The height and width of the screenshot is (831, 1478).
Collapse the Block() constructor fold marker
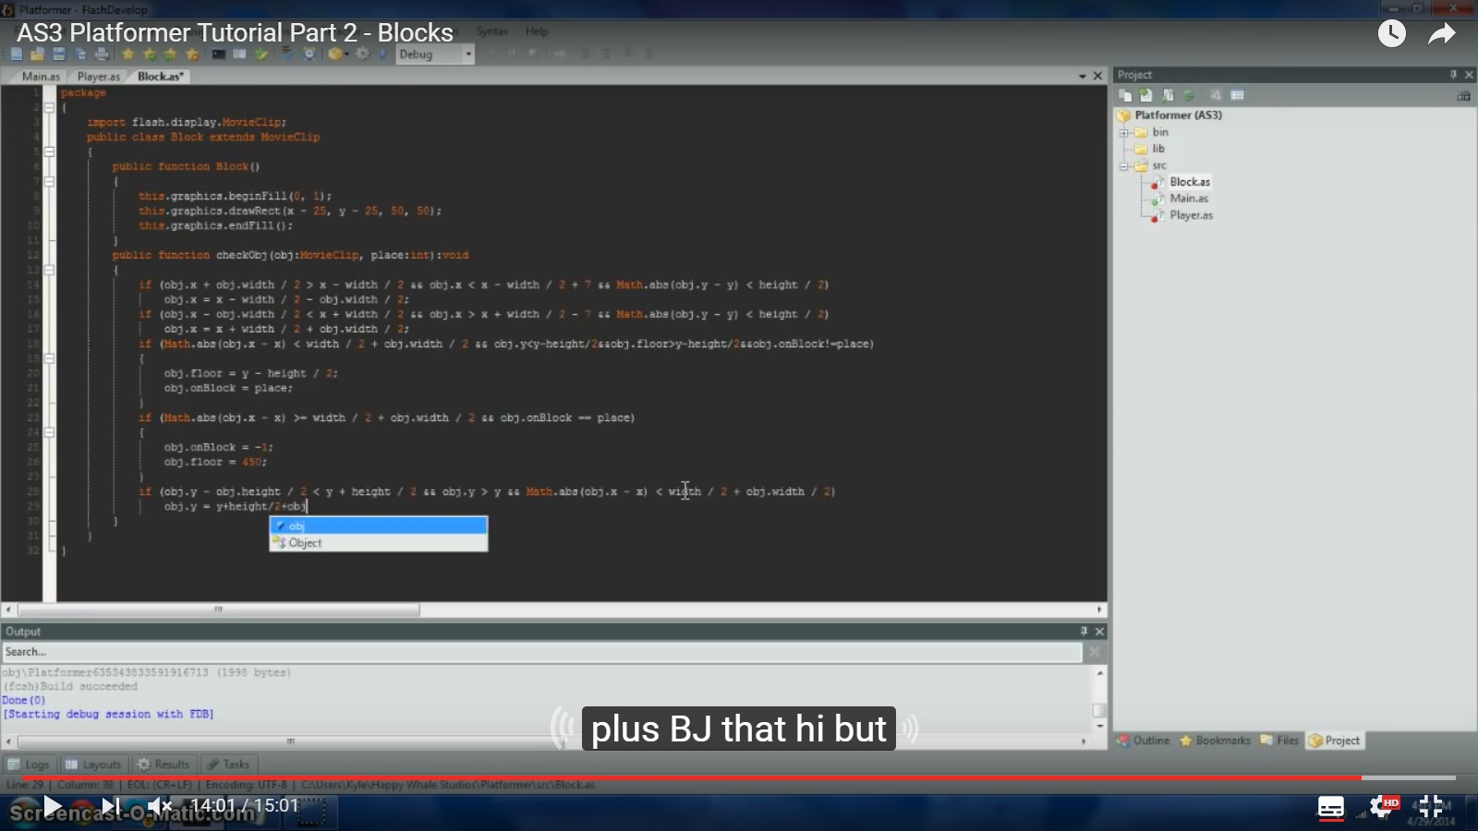point(49,181)
